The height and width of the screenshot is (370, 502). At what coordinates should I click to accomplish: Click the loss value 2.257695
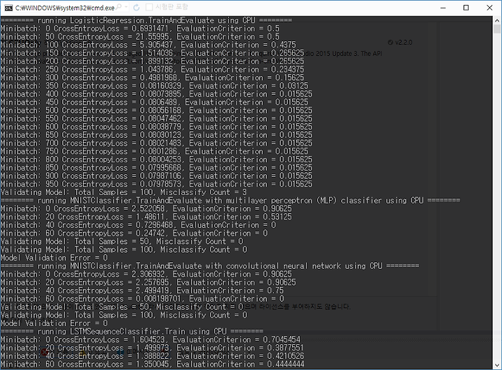(x=152, y=282)
